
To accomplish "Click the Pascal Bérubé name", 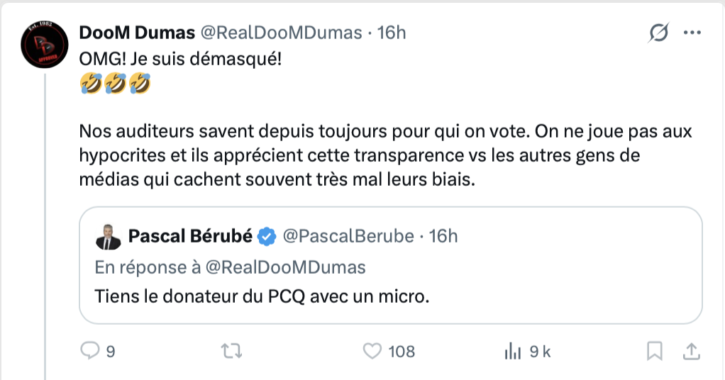I will [190, 236].
